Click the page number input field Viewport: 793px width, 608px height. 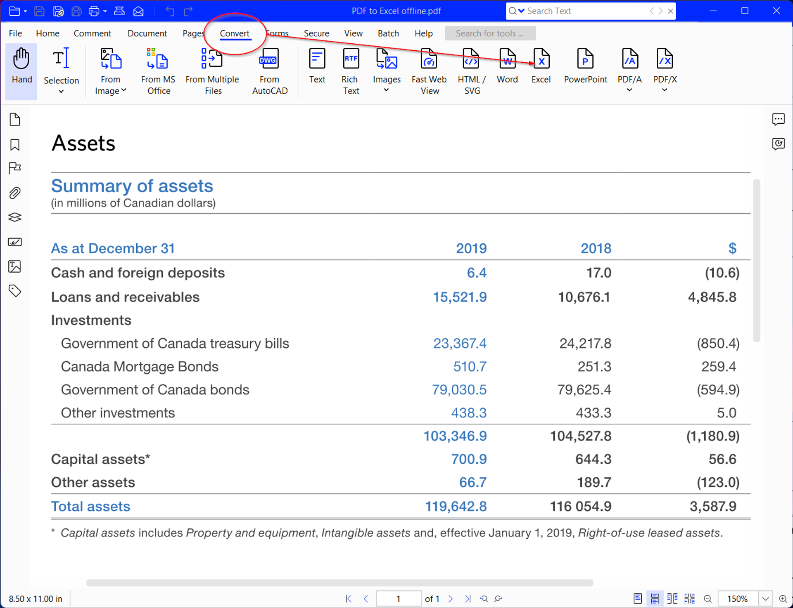click(398, 599)
